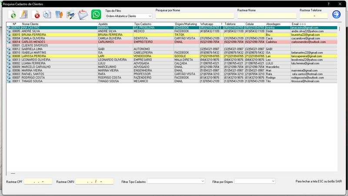This screenshot has width=348, height=196.
Task: Click the Pesquisar por Nome field
Action: (x=194, y=16)
